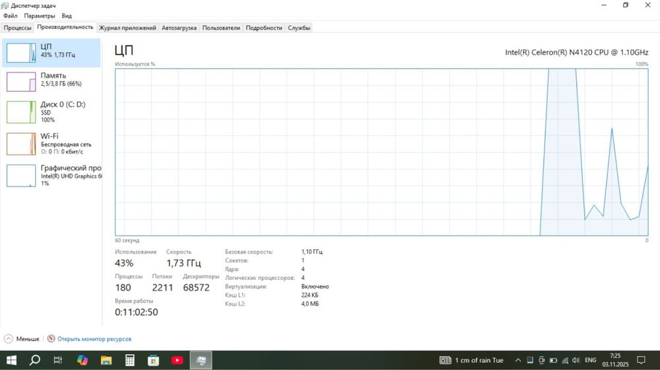The image size is (660, 370).
Task: Launch Calculator from the taskbar
Action: (129, 360)
